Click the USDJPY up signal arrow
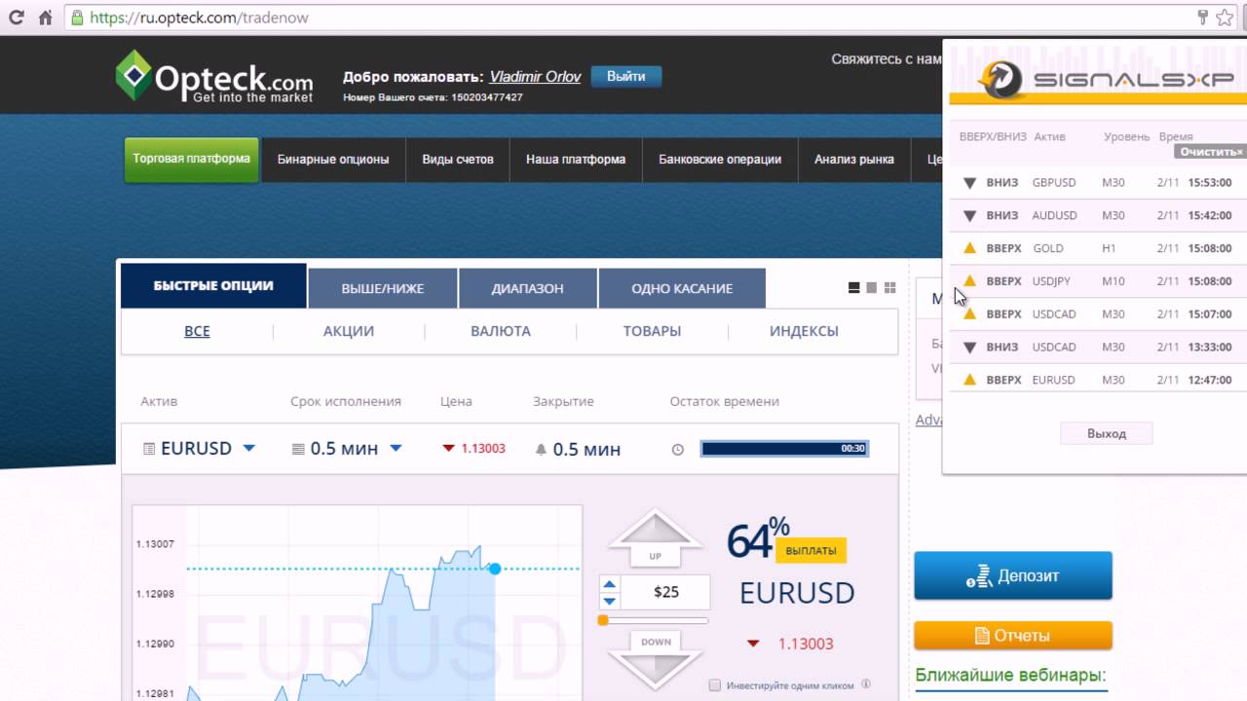Image resolution: width=1247 pixels, height=701 pixels. (969, 280)
